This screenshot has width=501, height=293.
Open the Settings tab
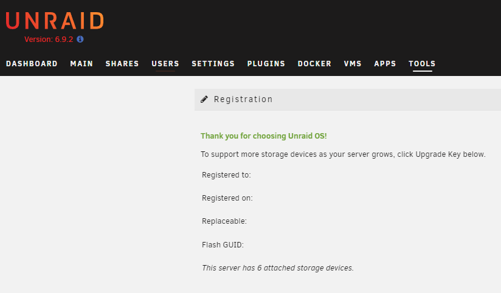[213, 64]
